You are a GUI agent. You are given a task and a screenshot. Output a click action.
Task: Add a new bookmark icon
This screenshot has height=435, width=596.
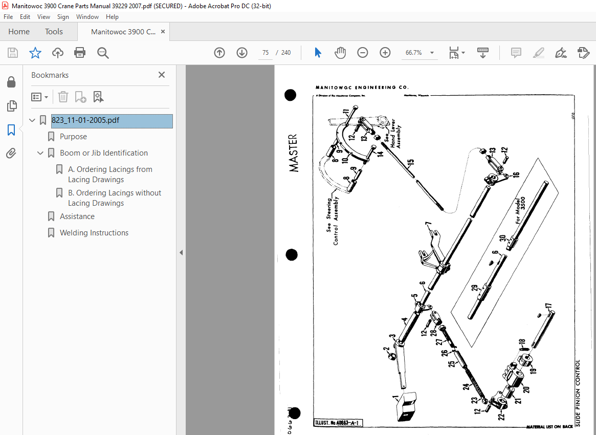coord(81,97)
